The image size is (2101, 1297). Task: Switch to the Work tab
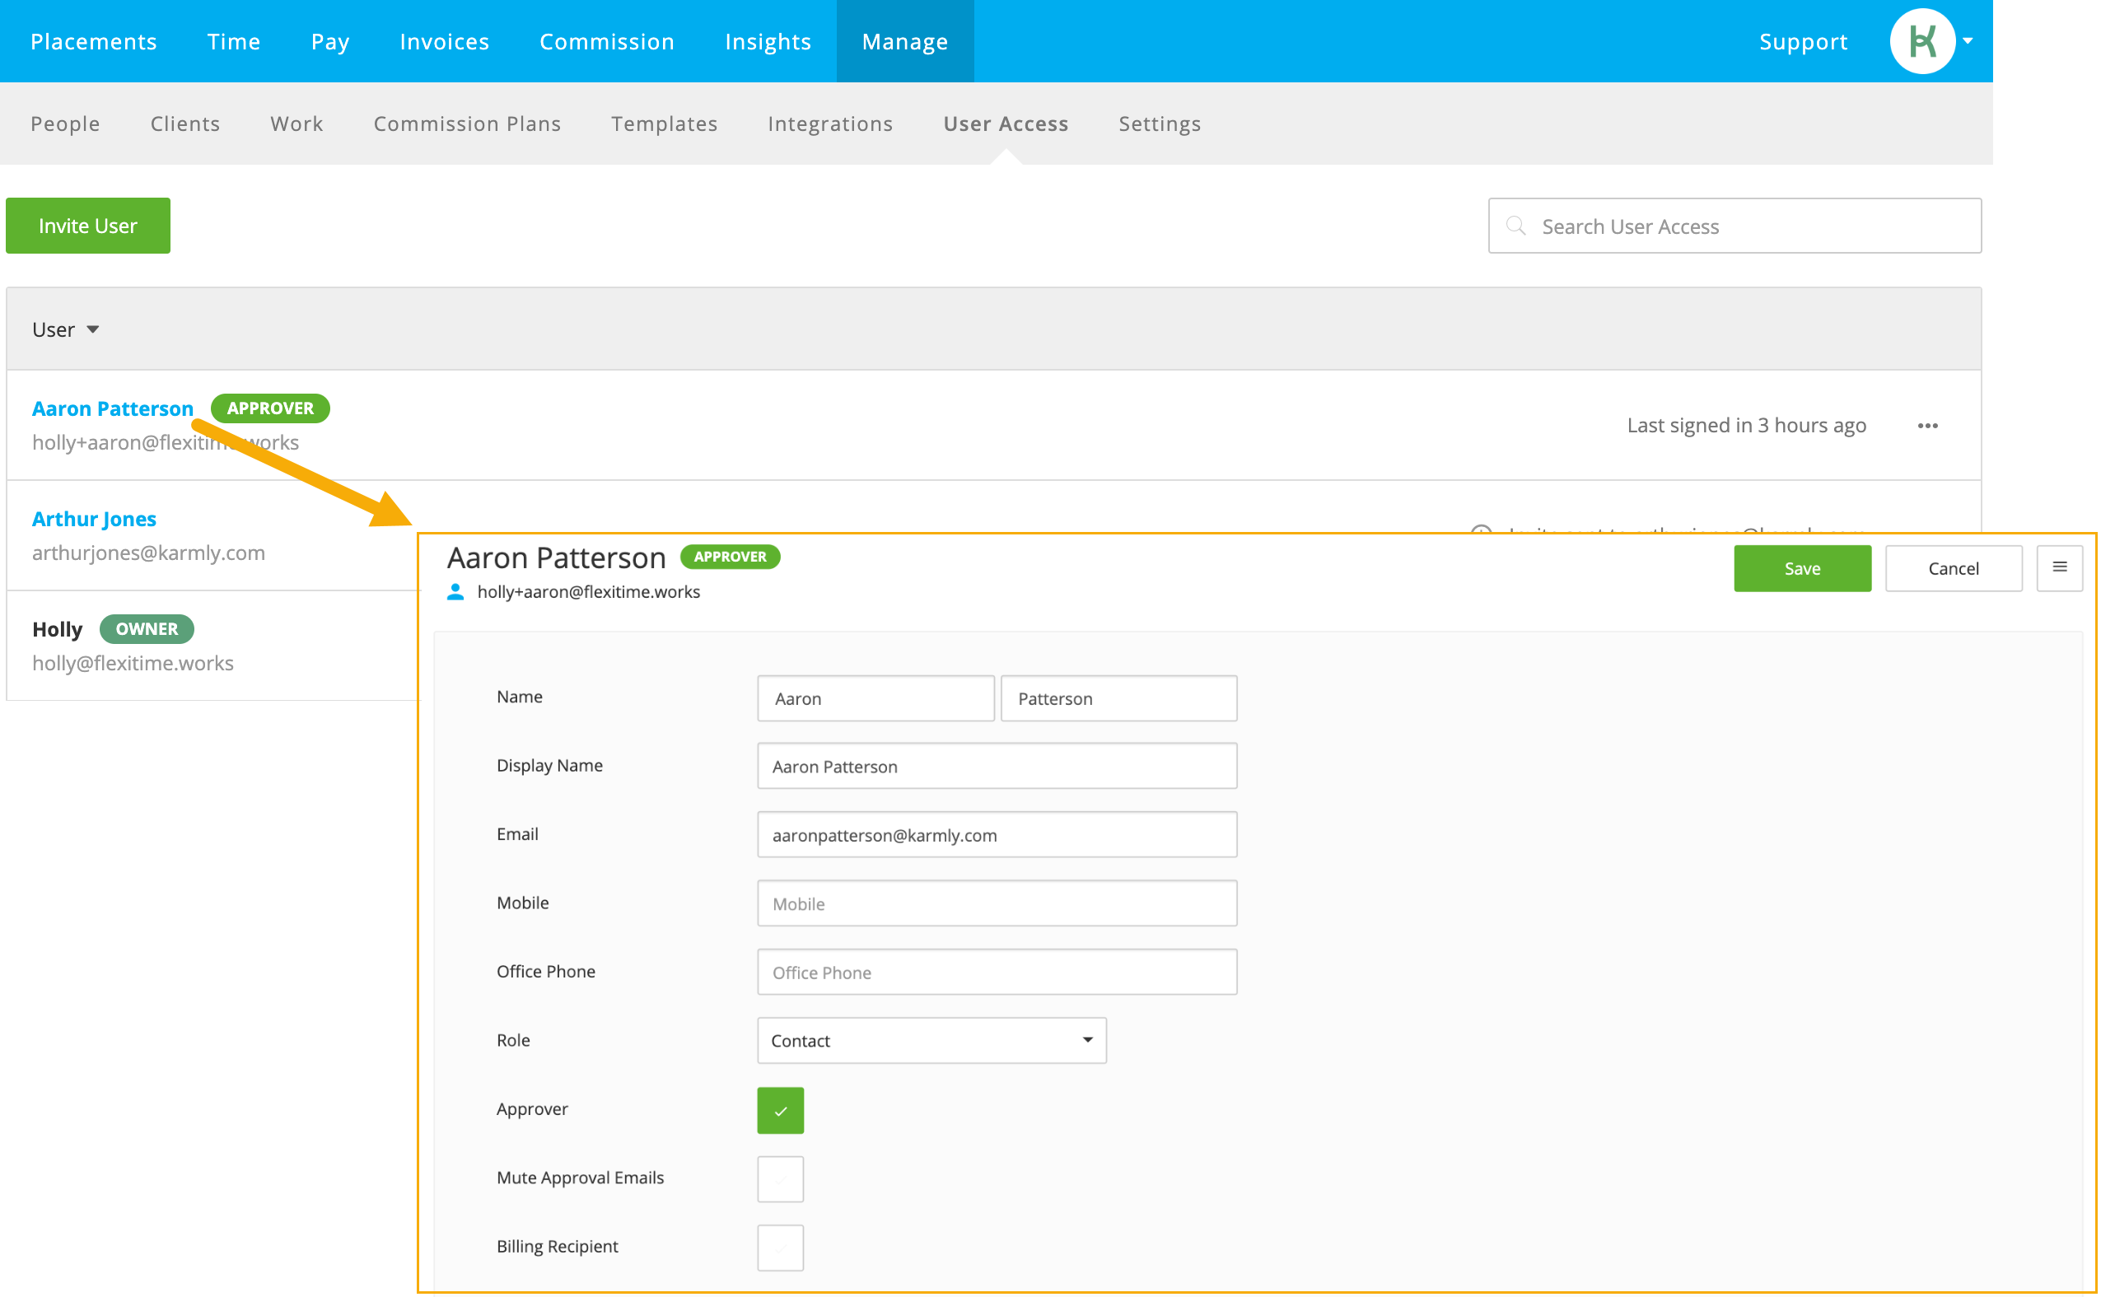(296, 124)
